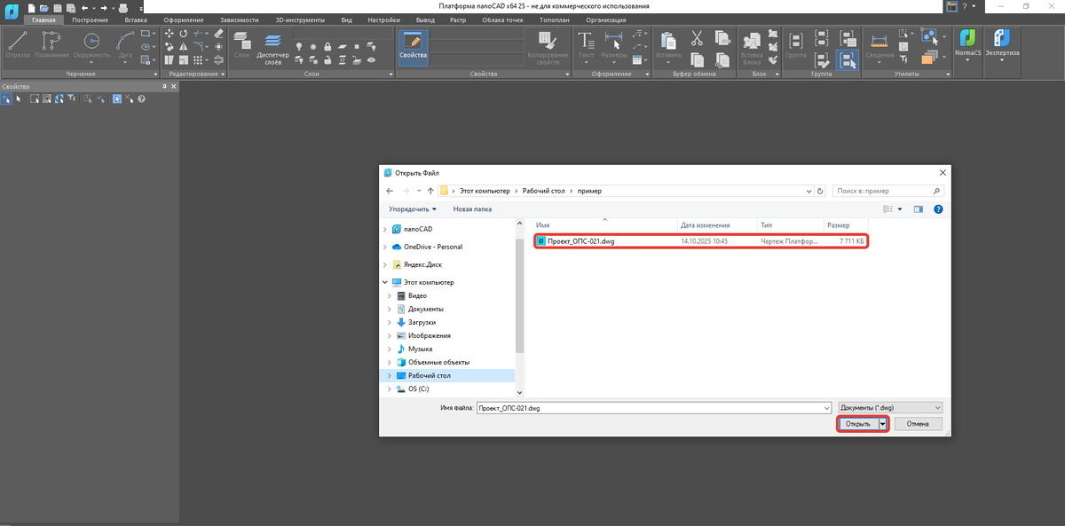Click the folder tree vertical scrollbar
This screenshot has width=1065, height=526.
(x=519, y=298)
